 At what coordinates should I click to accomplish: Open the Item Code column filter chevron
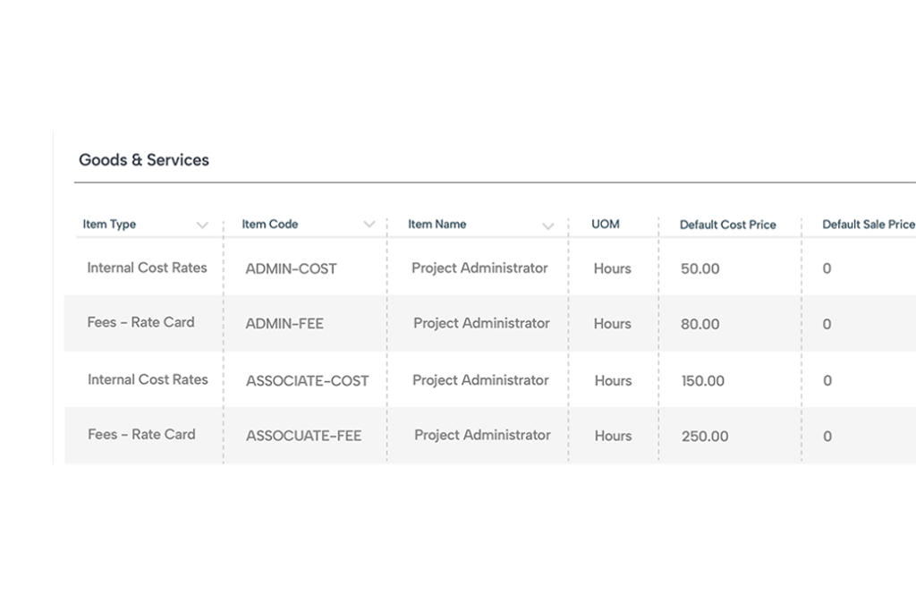(x=369, y=225)
